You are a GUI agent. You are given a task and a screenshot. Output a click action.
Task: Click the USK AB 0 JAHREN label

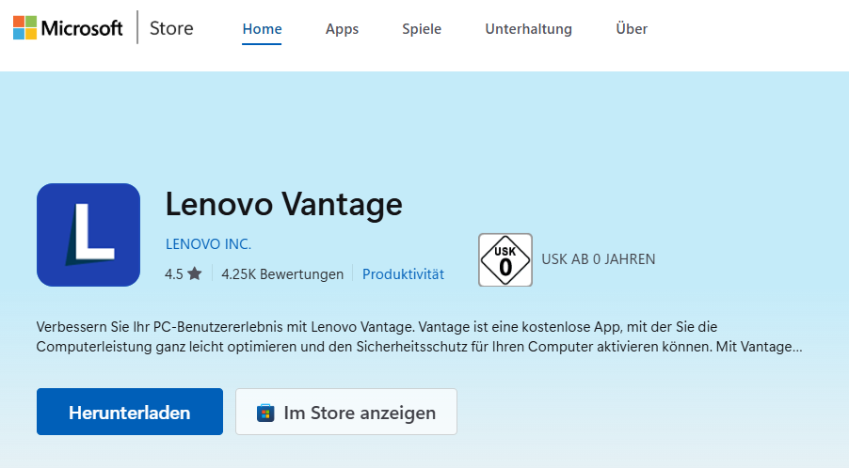coord(599,259)
